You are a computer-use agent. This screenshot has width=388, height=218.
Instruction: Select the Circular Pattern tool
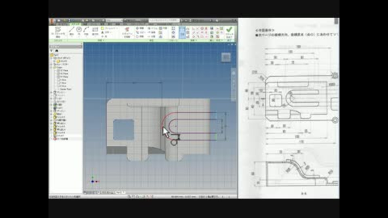pyautogui.click(x=173, y=32)
